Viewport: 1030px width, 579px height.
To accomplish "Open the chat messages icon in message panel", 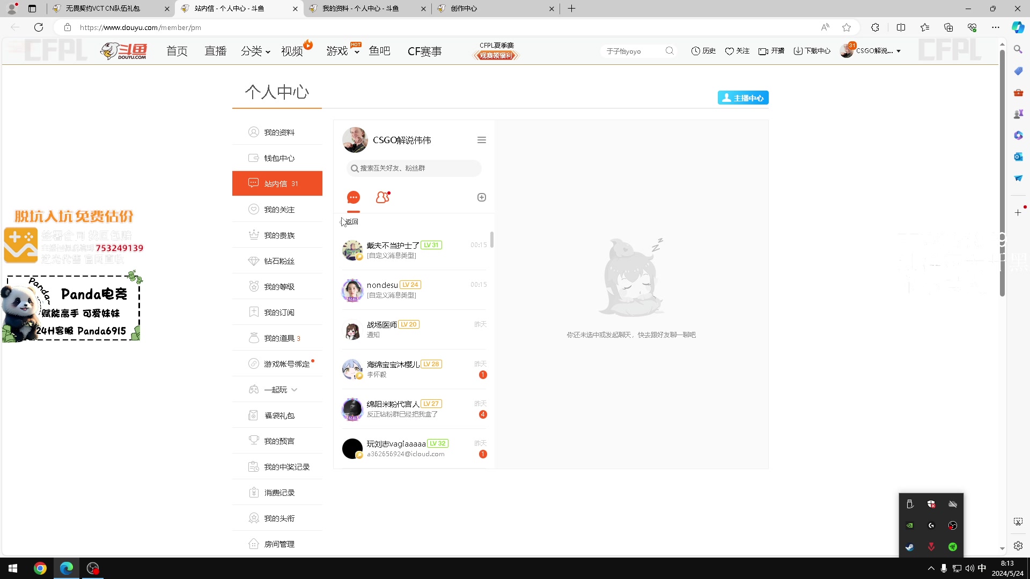I will (354, 197).
